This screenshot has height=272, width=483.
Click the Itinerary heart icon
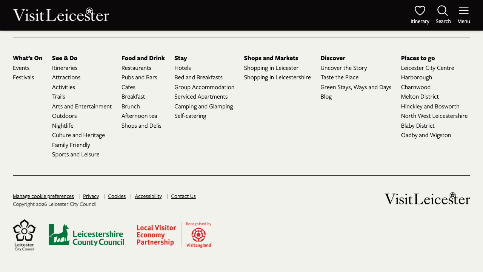coord(420,11)
